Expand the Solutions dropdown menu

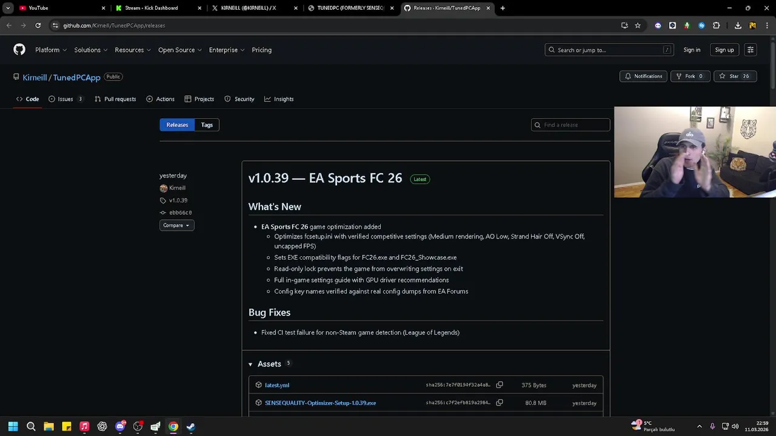pyautogui.click(x=91, y=50)
